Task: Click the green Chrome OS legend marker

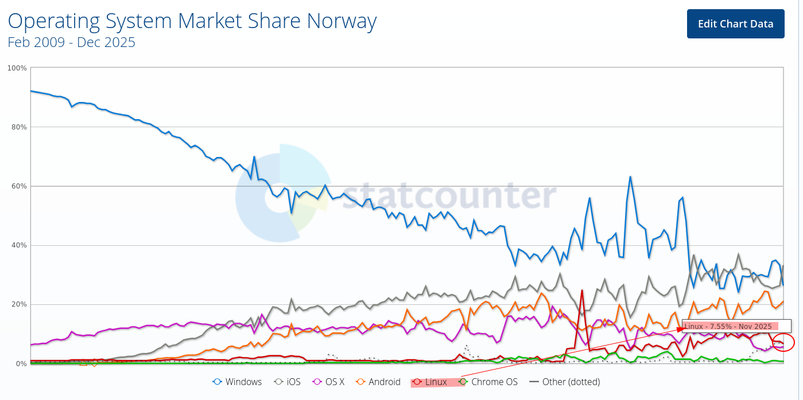Action: (x=463, y=382)
